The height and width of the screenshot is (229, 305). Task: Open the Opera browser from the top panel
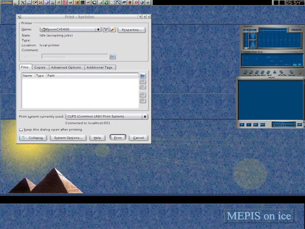click(x=136, y=3)
